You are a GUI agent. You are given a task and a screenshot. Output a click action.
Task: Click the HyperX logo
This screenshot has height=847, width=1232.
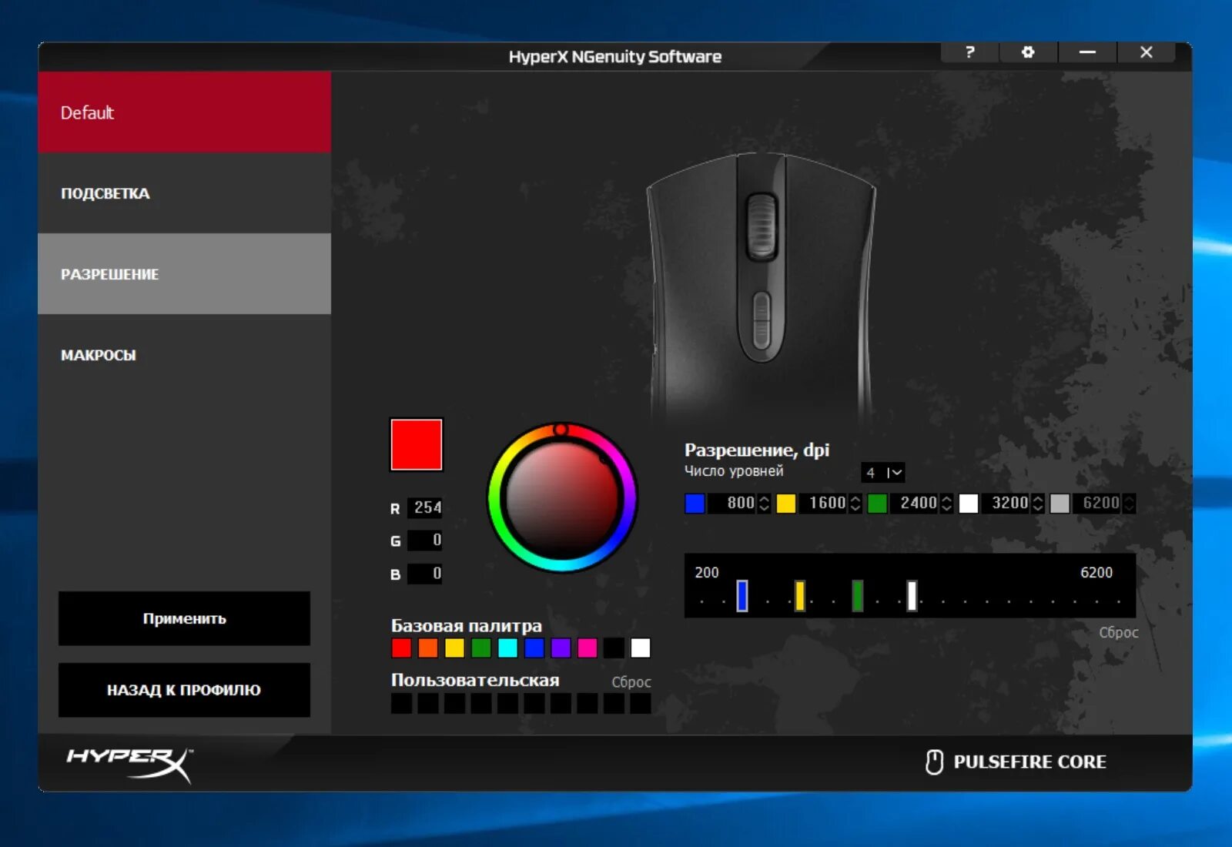(x=129, y=765)
